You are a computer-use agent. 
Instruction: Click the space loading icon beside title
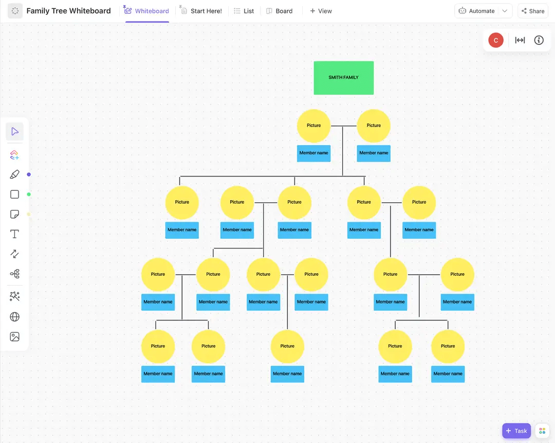[x=15, y=11]
